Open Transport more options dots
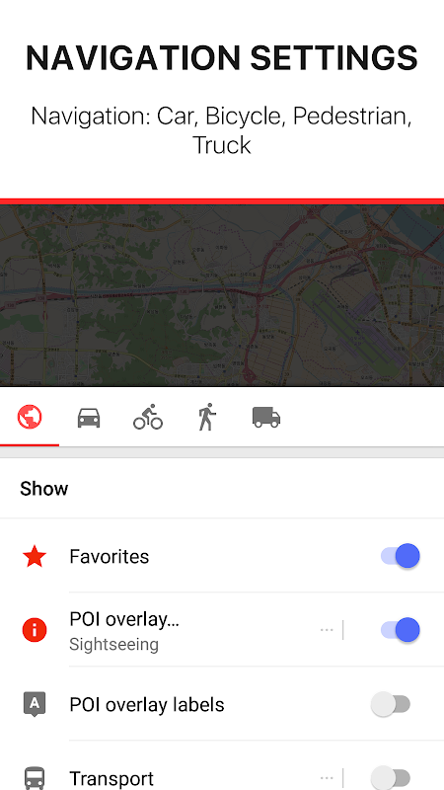Screen dimensions: 444x790 [327, 778]
